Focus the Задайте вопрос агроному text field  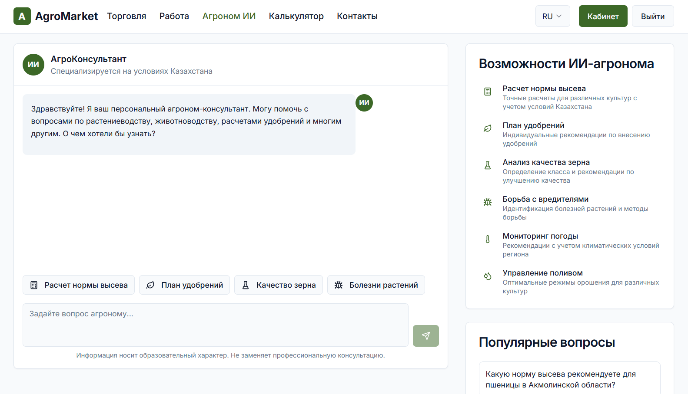[216, 325]
